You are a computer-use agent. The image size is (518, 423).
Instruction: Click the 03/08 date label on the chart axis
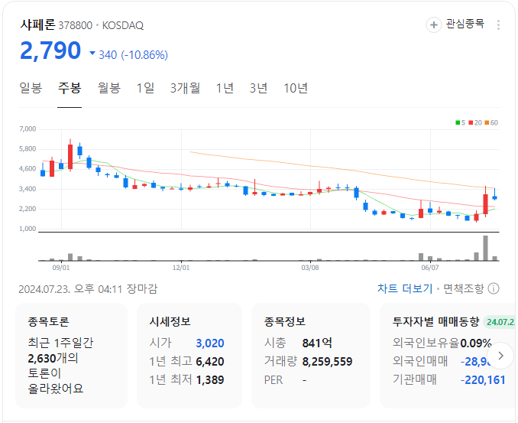pos(310,267)
